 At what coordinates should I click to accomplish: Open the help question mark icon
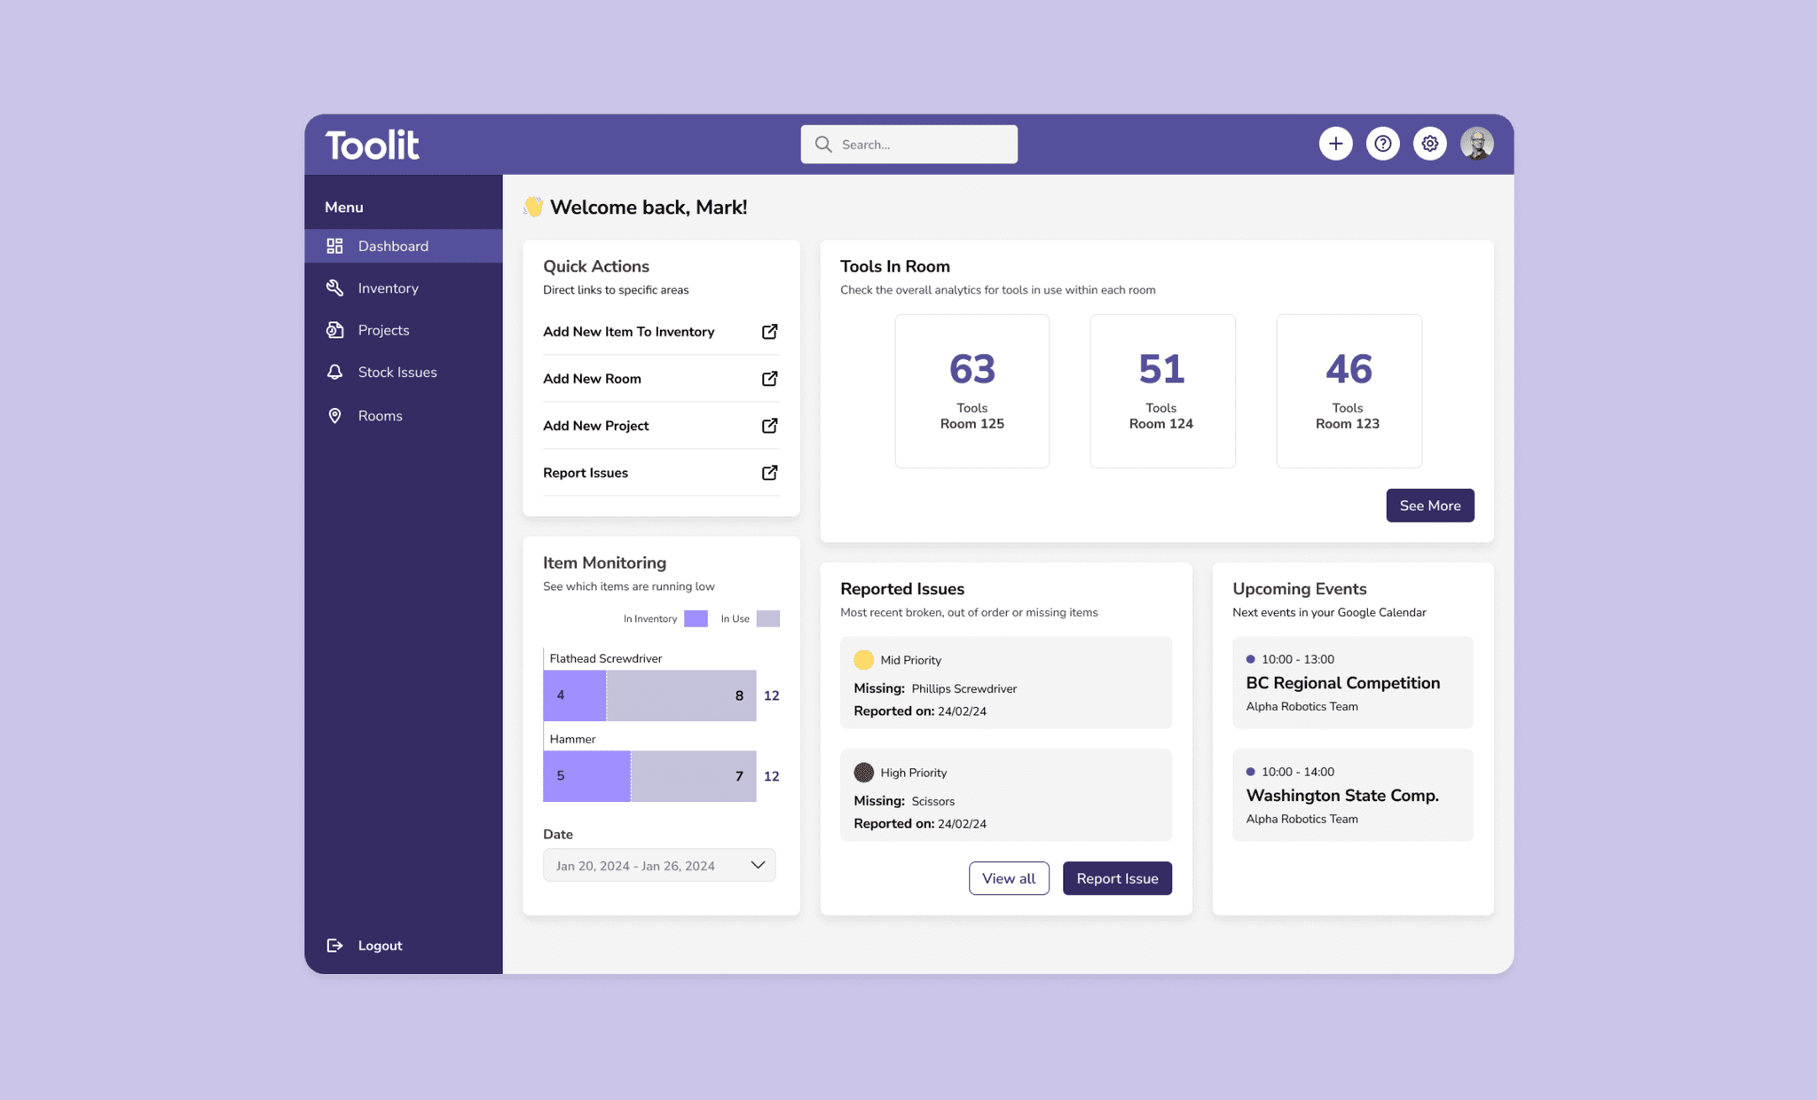tap(1382, 144)
